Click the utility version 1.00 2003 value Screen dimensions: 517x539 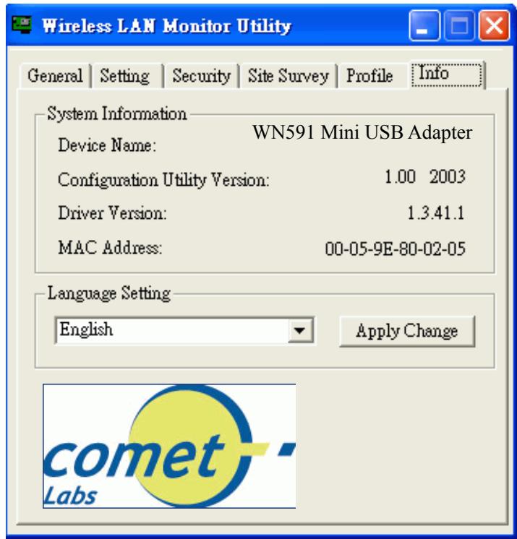(425, 177)
